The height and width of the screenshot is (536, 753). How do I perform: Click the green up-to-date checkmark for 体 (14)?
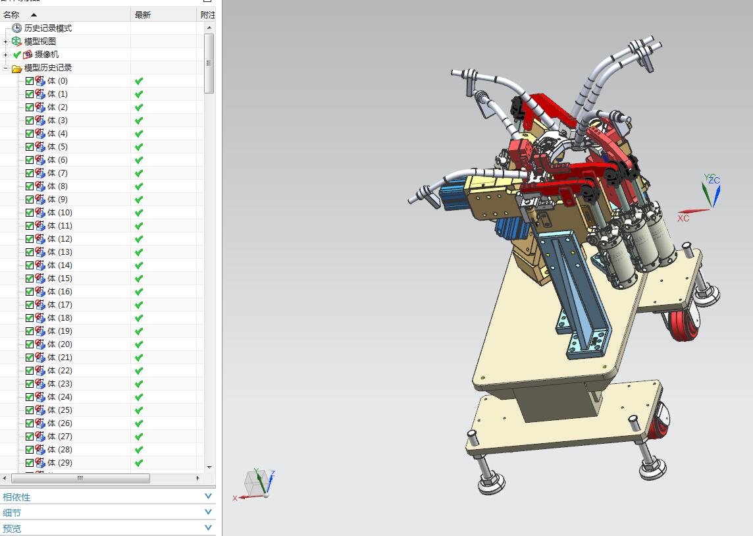click(x=139, y=265)
